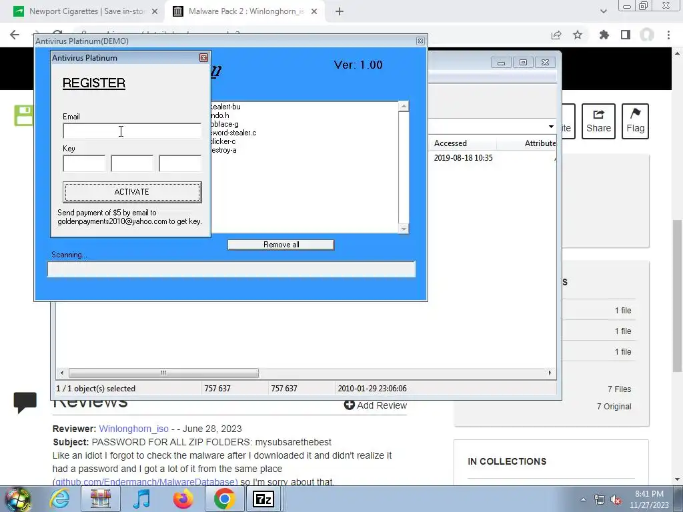The image size is (683, 512).
Task: Click the green floppy disk software icon
Action: click(23, 115)
